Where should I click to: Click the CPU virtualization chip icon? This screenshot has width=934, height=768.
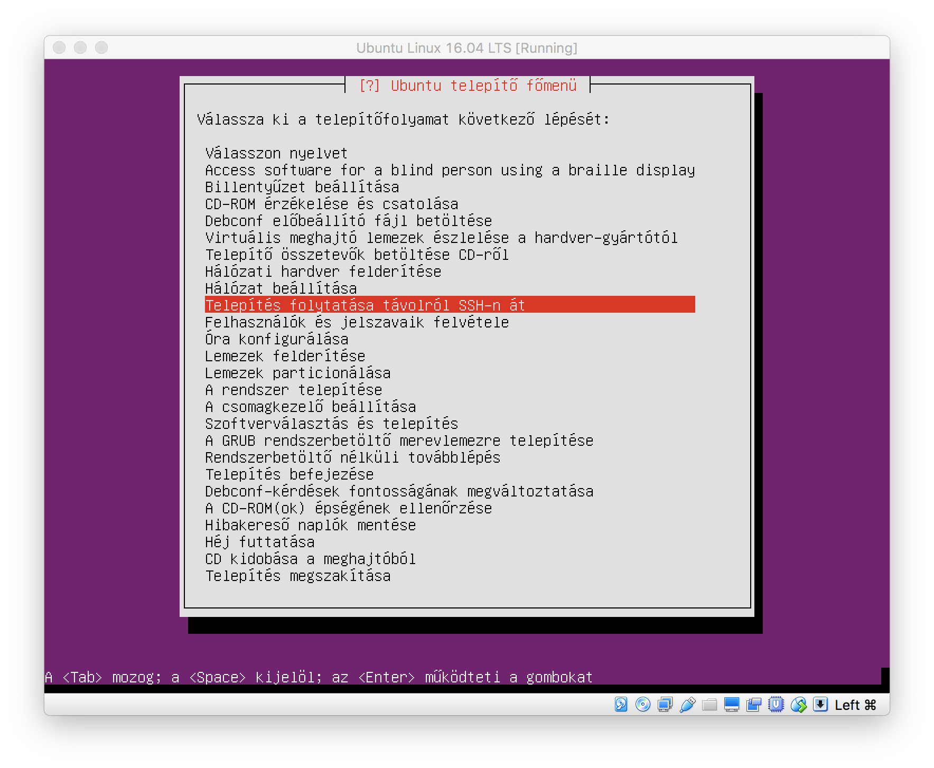[776, 704]
